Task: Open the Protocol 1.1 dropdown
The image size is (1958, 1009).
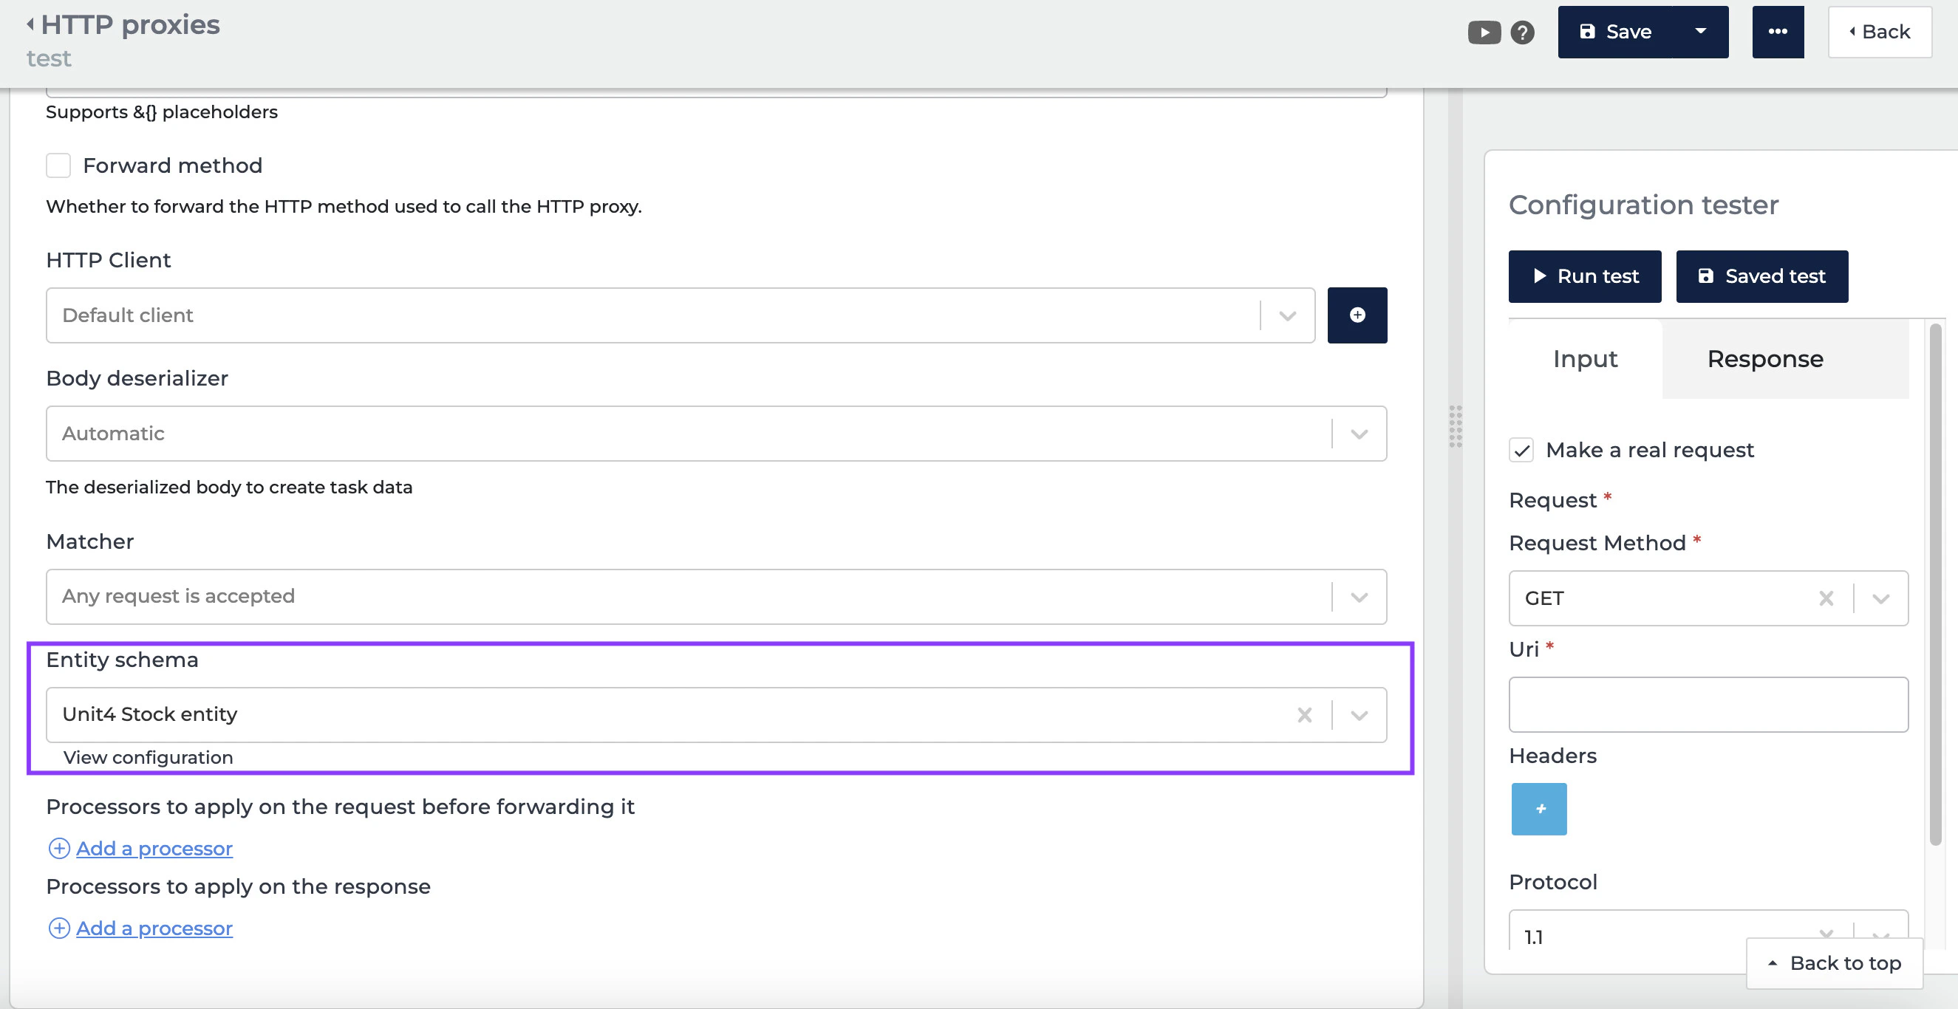Action: (x=1708, y=931)
